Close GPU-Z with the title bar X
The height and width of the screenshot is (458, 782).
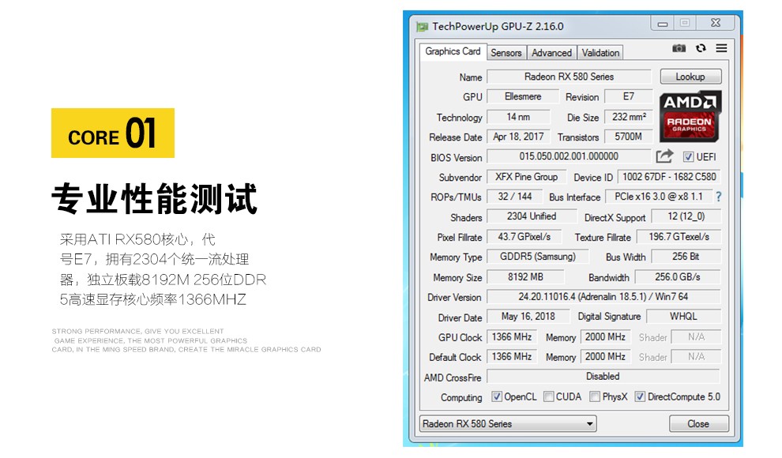pos(716,23)
